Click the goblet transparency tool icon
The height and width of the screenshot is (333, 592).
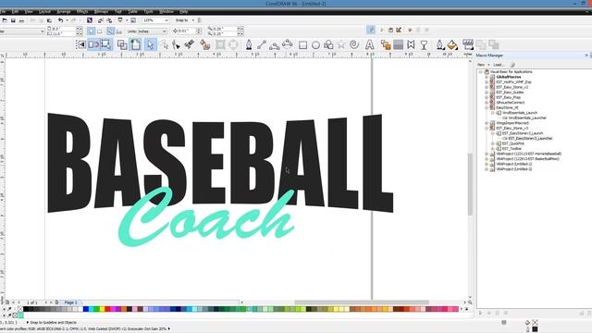pos(424,45)
